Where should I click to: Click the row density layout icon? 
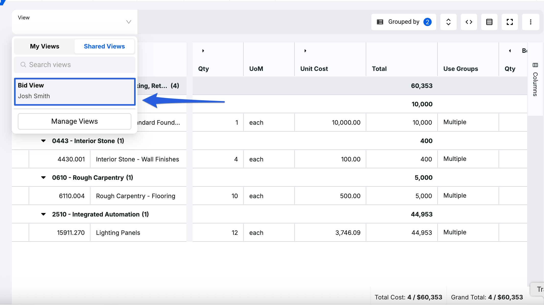(489, 22)
